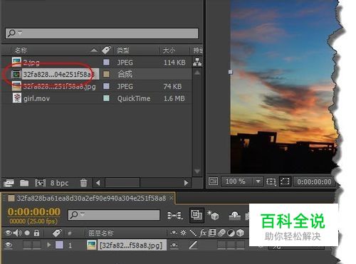The height and width of the screenshot is (264, 356).
Task: Open the project flowchart view icon
Action: point(197,62)
